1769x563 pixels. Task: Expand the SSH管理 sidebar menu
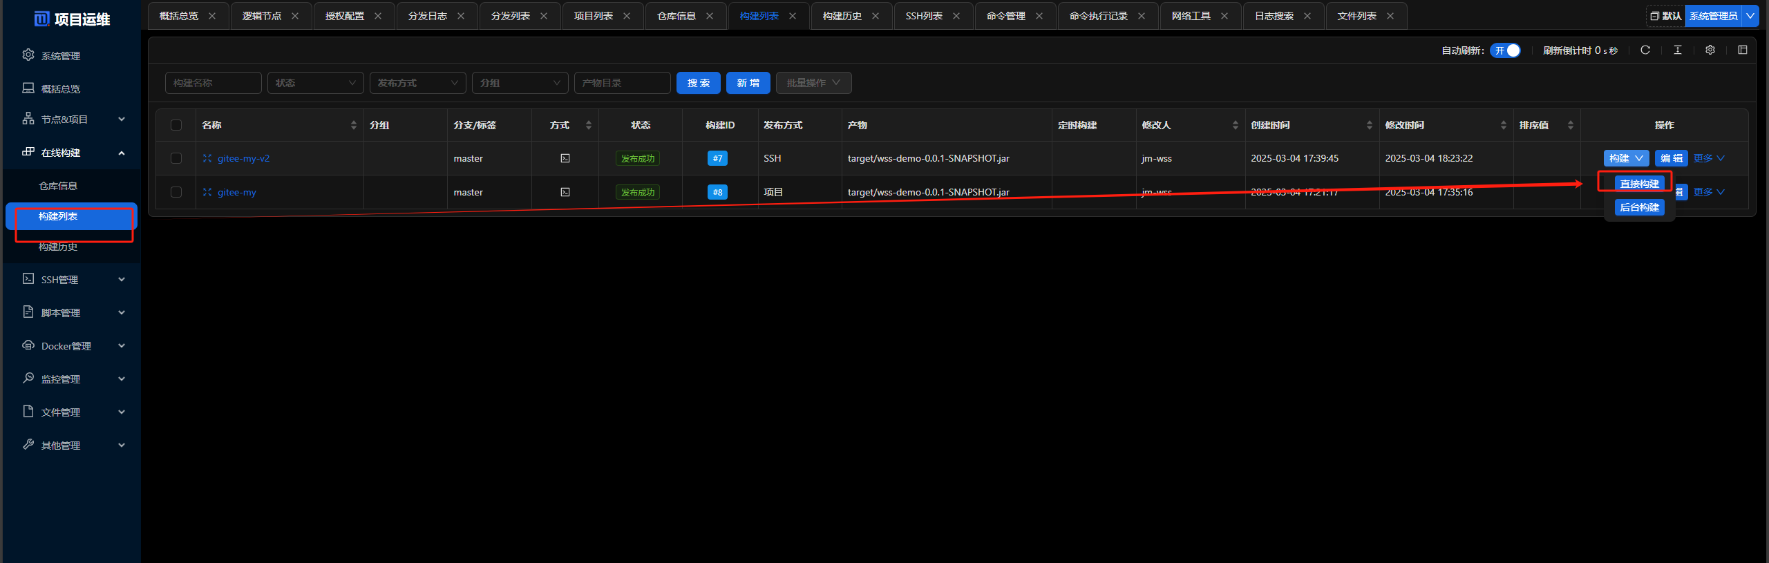pyautogui.click(x=73, y=280)
